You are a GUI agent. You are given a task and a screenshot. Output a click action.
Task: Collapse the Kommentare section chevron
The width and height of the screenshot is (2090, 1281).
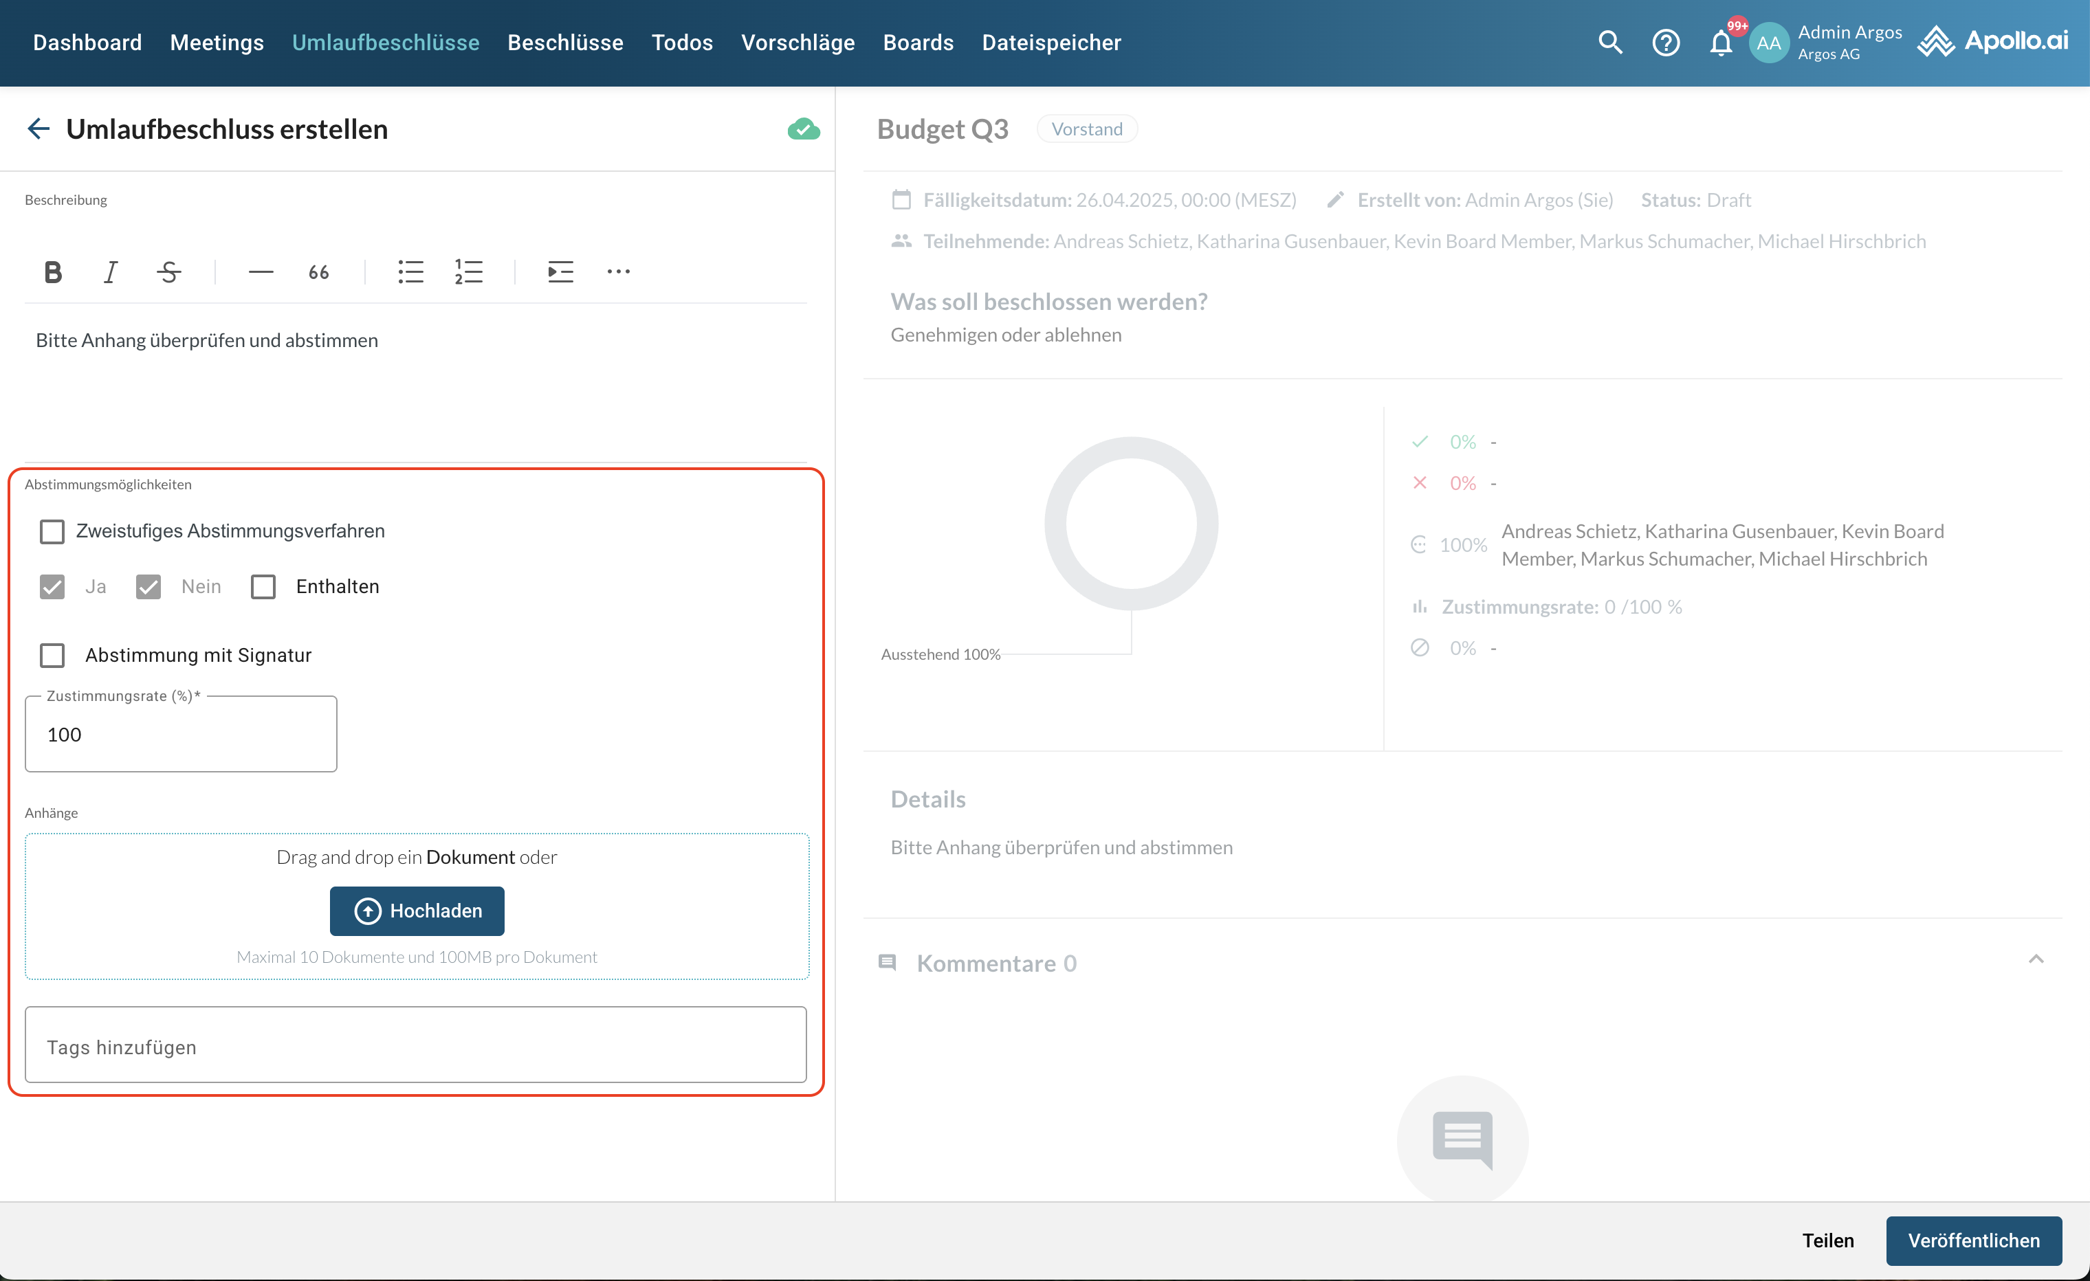click(x=2036, y=959)
